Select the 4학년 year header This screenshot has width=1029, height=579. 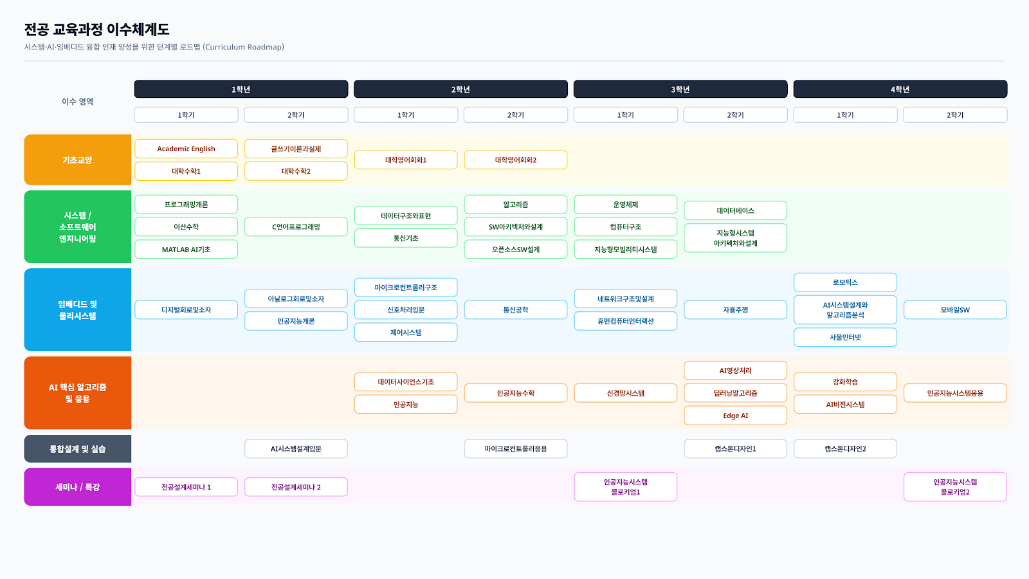[900, 89]
